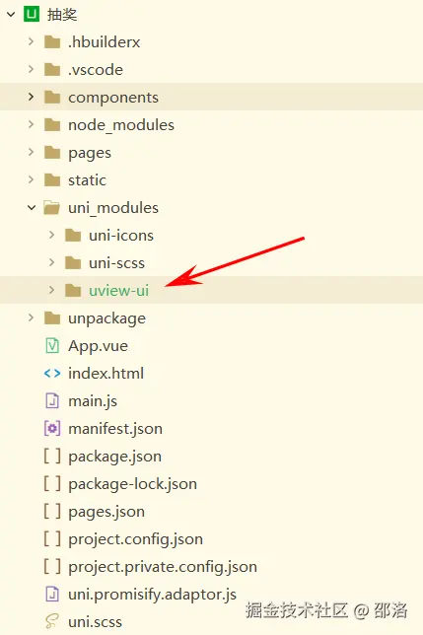Expand the node_modules folder chevron

click(31, 124)
